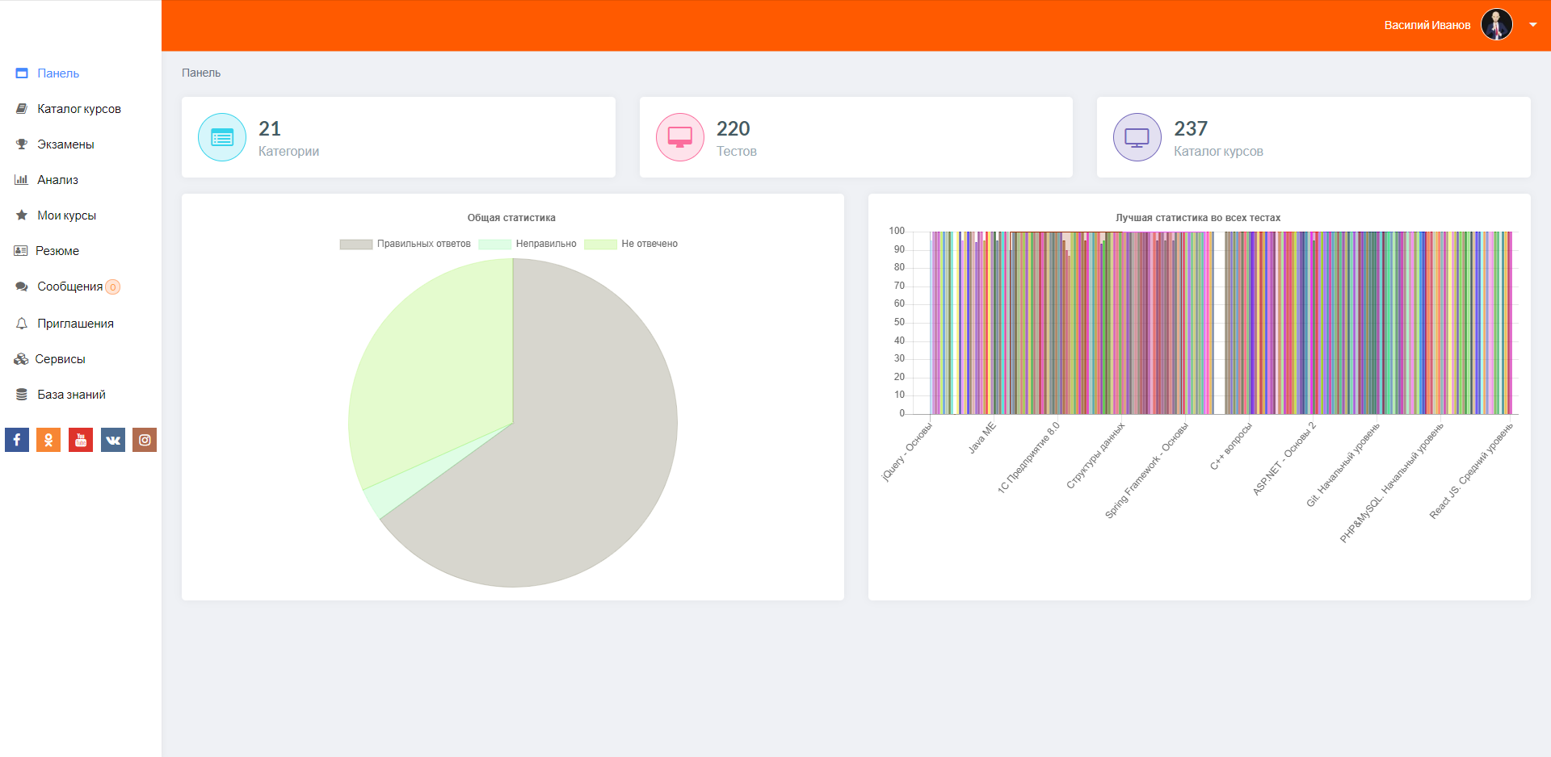Viewport: 1551px width, 757px height.
Task: Expand the user dropdown arrow
Action: point(1532,25)
